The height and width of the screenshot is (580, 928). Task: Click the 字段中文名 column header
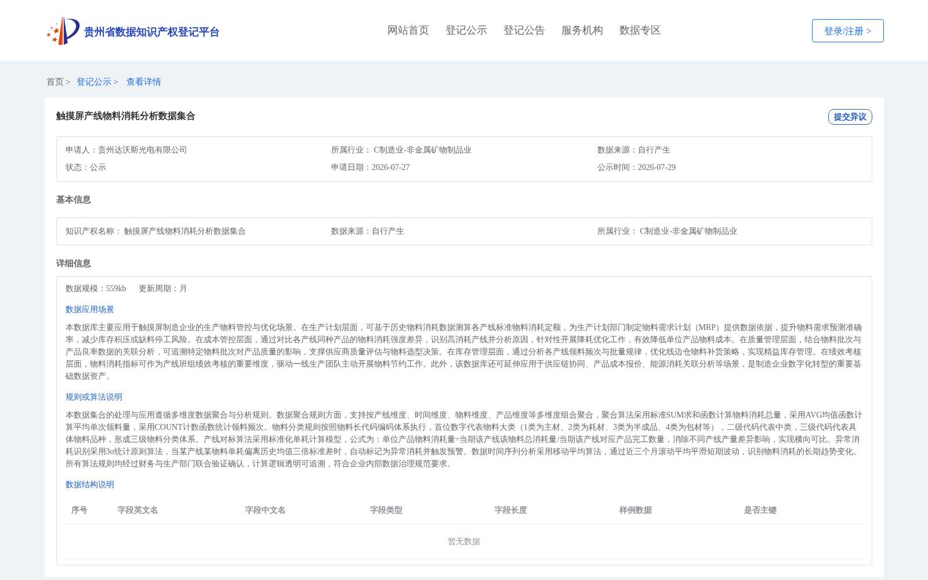click(266, 510)
